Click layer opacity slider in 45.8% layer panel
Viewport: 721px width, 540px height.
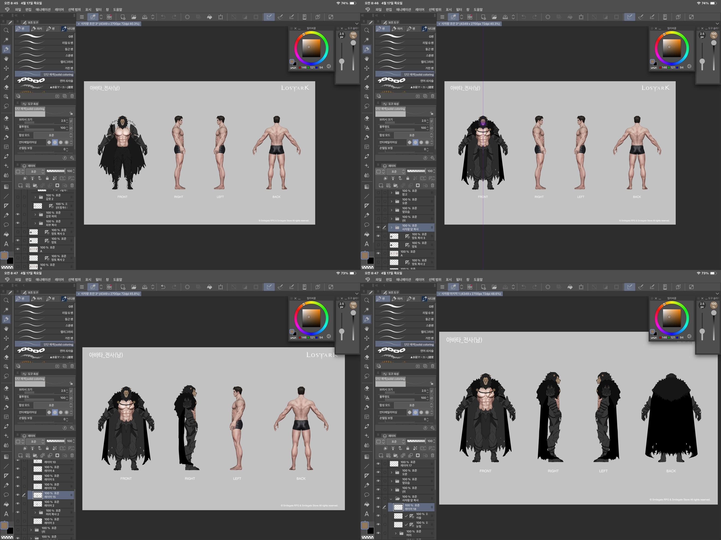click(56, 441)
